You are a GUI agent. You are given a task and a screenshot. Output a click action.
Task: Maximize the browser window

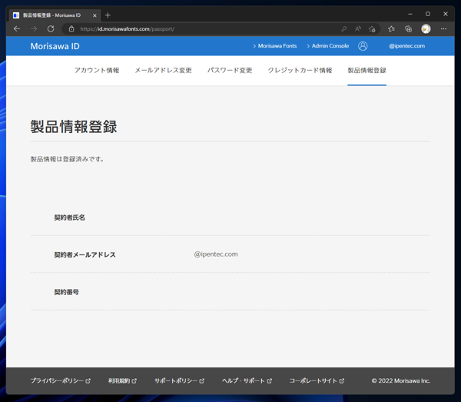pyautogui.click(x=428, y=14)
